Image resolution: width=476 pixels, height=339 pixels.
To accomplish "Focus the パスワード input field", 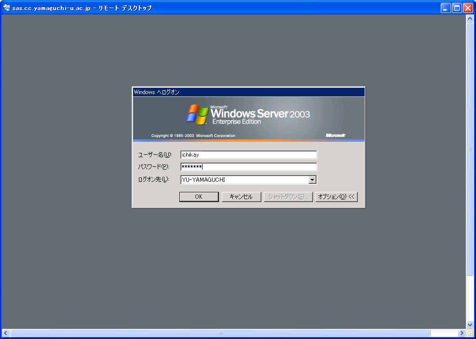I will (249, 167).
